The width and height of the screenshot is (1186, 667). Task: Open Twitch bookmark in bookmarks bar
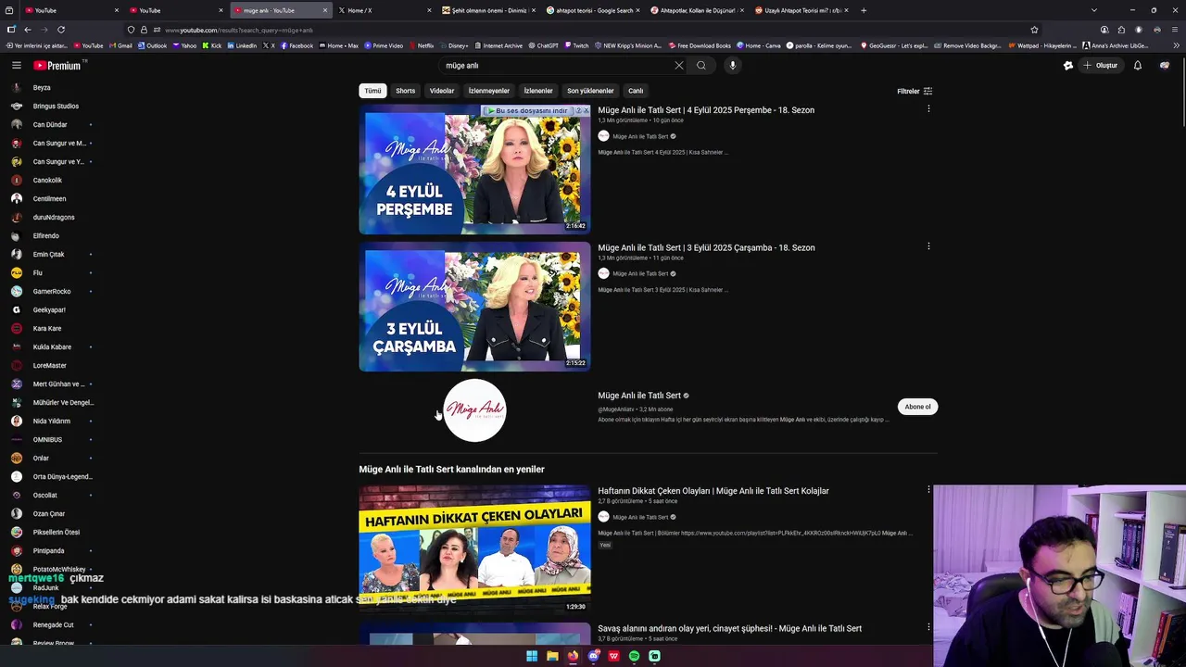576,45
